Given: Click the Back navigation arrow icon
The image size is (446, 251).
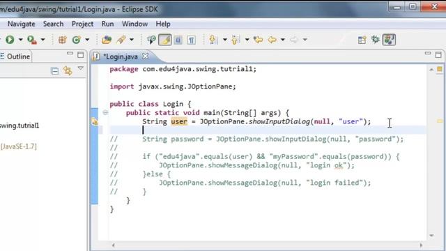Looking at the screenshot, I should [272, 40].
